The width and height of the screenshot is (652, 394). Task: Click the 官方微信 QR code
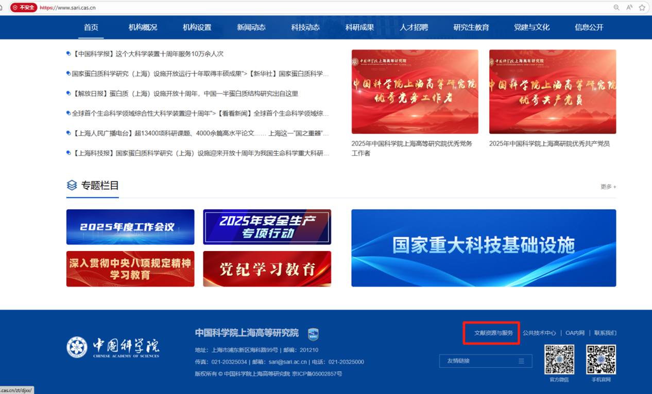(559, 360)
